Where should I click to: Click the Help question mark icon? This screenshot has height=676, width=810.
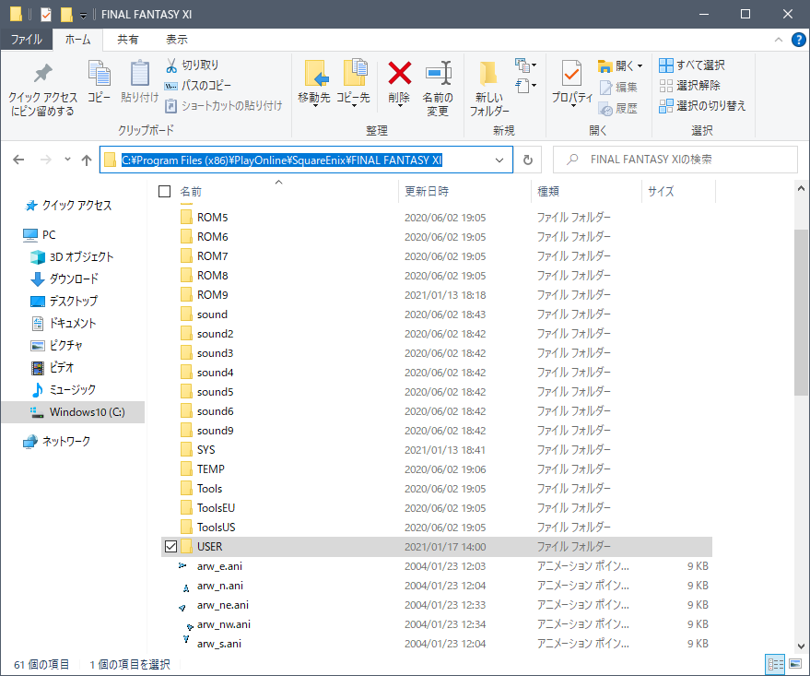point(799,40)
